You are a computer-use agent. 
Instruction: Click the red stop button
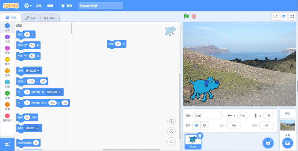(194, 16)
